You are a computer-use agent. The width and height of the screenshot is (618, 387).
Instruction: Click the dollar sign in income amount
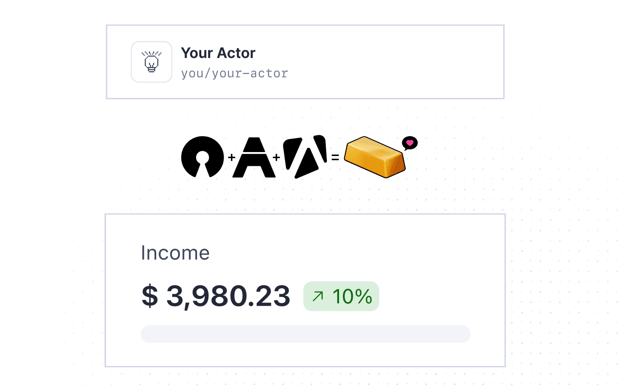150,296
